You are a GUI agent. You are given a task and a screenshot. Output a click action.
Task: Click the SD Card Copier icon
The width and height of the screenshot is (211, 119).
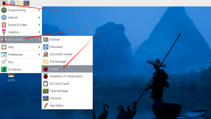tap(45, 84)
